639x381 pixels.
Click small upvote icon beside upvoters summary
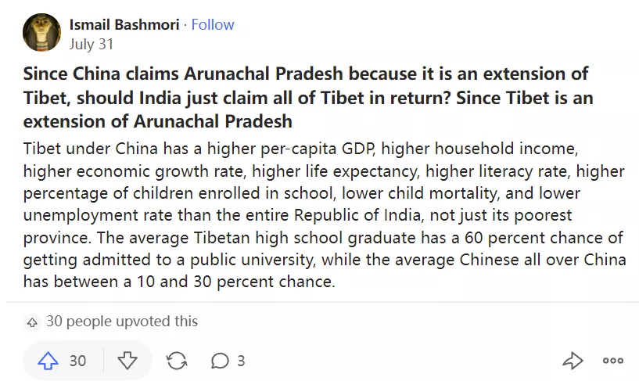pos(32,322)
